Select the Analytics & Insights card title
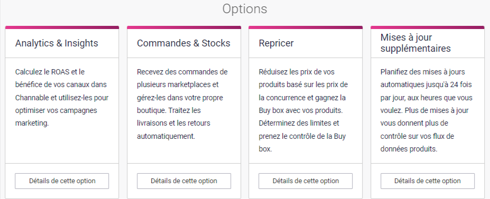 57,43
